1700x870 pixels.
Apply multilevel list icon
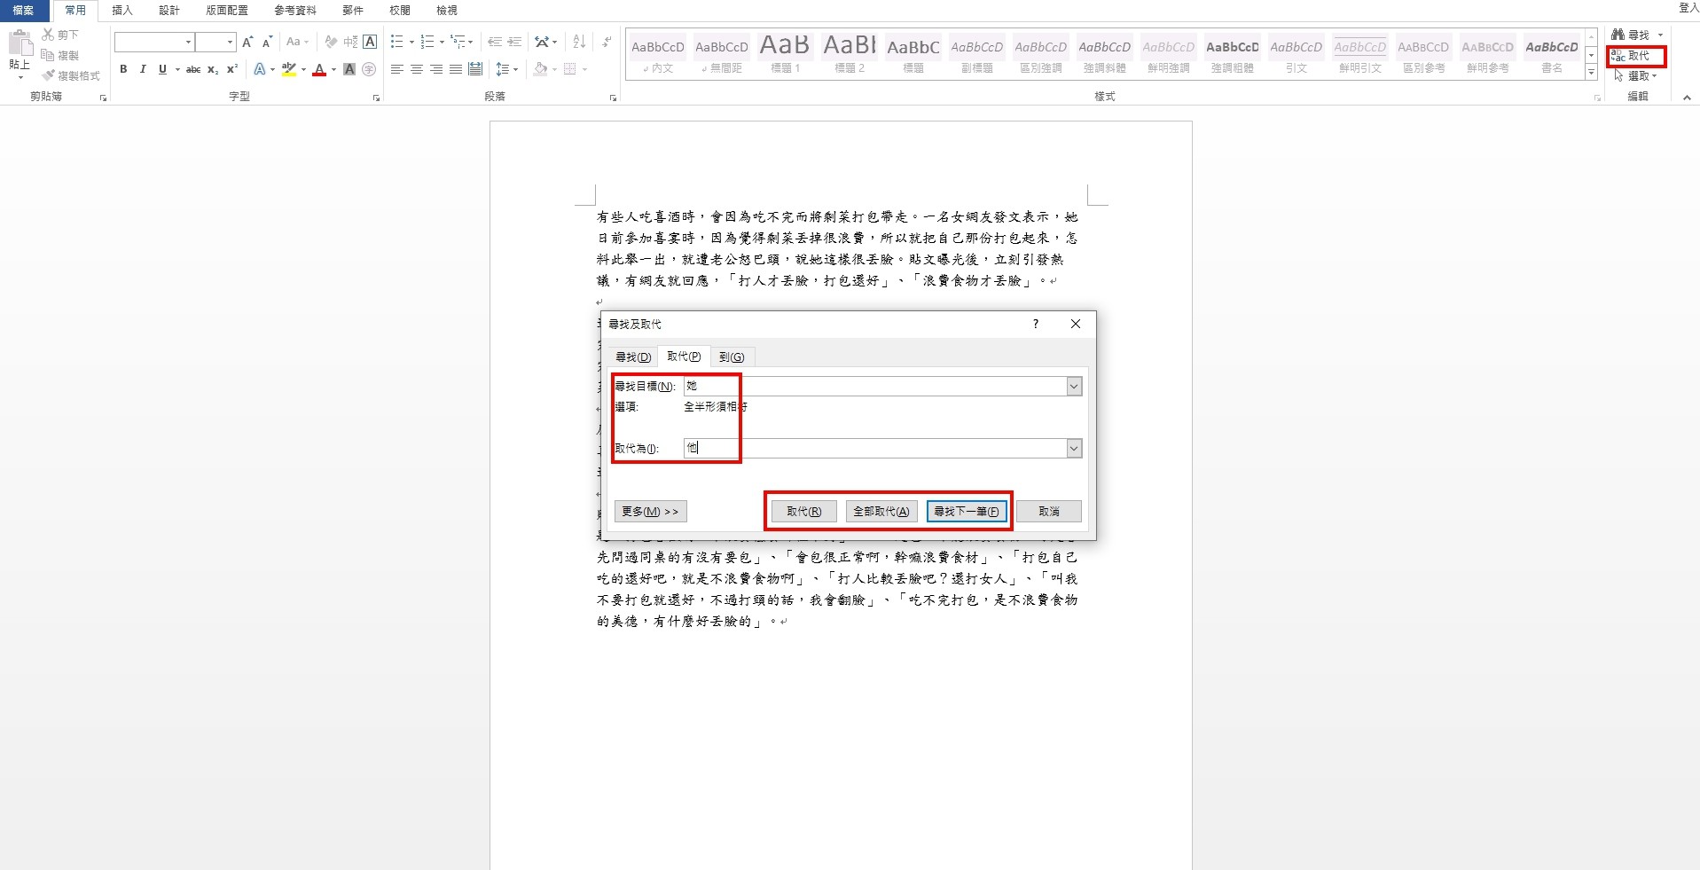458,42
